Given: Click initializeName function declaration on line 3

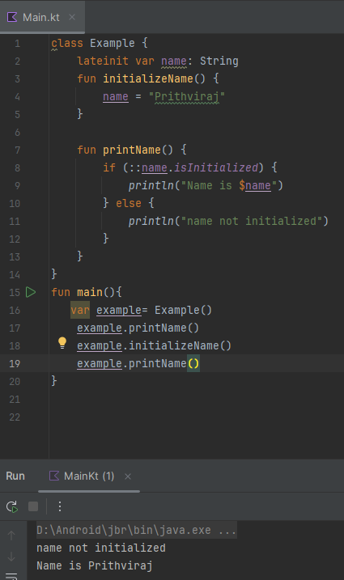Looking at the screenshot, I should pyautogui.click(x=148, y=78).
